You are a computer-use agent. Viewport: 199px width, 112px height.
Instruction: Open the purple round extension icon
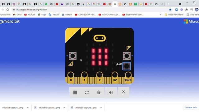(182, 10)
